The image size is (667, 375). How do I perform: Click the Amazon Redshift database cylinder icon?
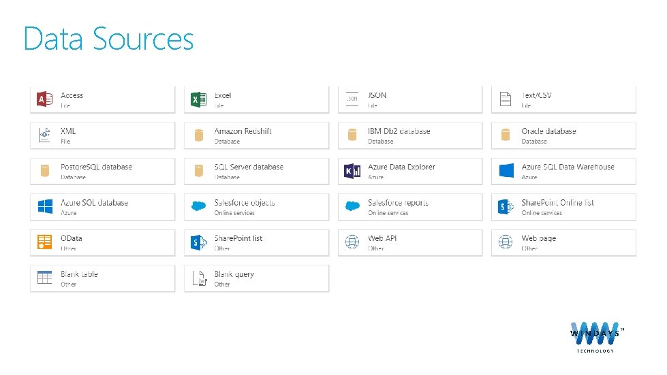pos(199,135)
